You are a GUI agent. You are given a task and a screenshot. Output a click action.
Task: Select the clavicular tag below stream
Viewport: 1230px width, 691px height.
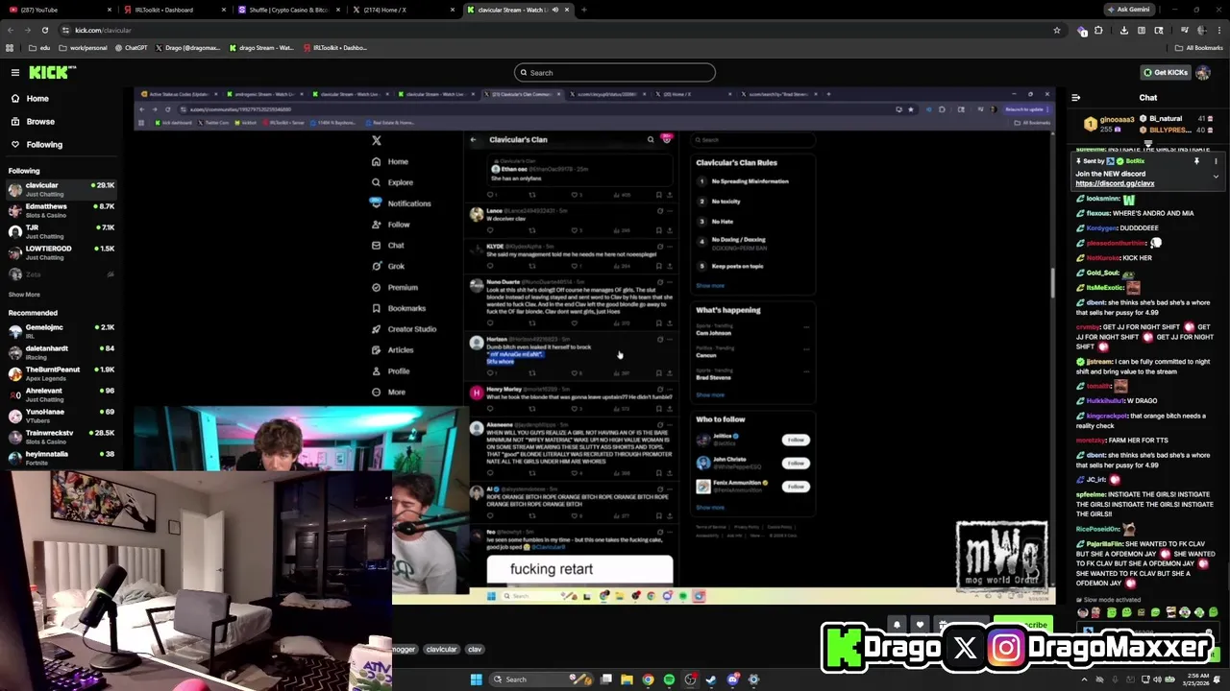click(442, 649)
